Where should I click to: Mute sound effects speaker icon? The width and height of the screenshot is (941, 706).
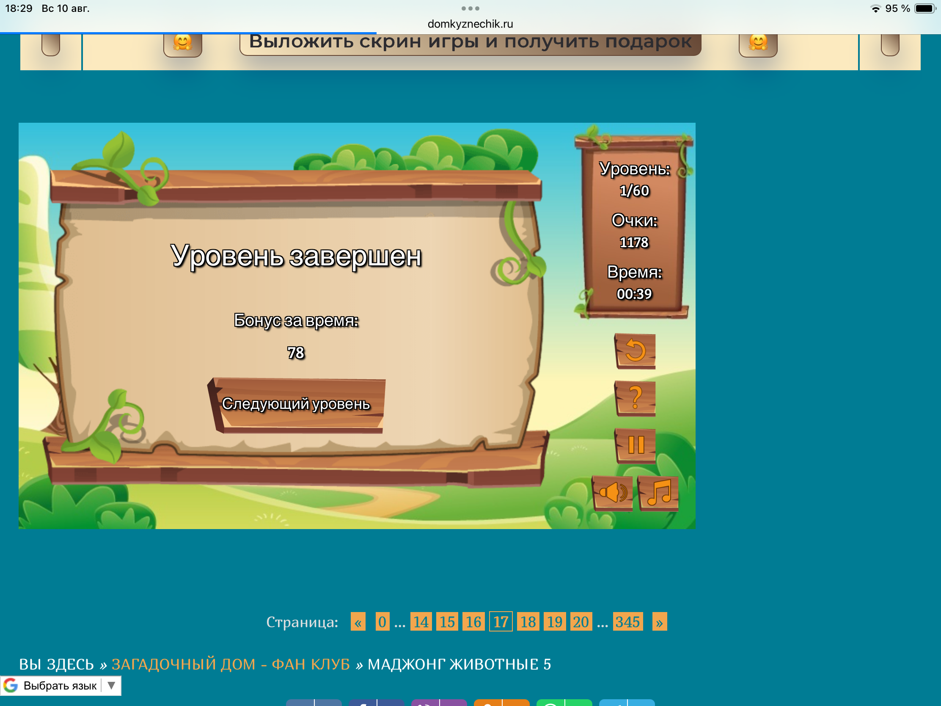(613, 493)
